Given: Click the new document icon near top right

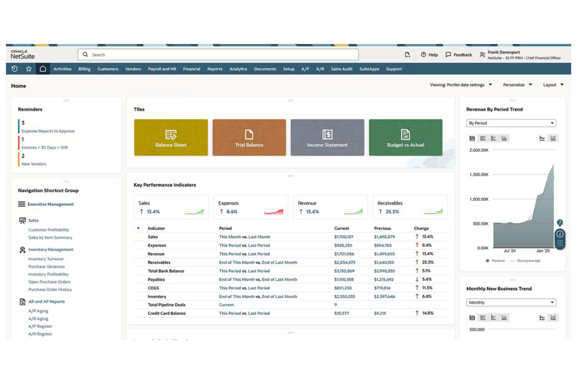Looking at the screenshot, I should [407, 54].
